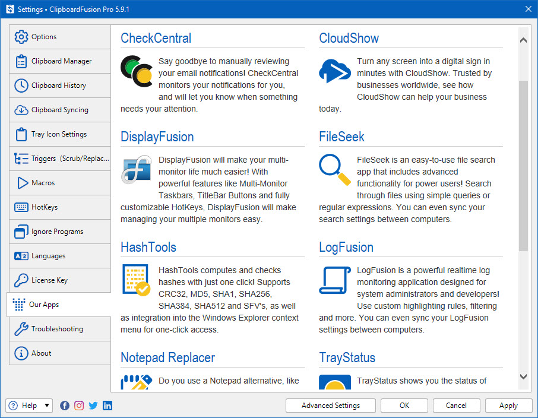The height and width of the screenshot is (418, 538).
Task: Open the HashTools heading link
Action: coord(148,248)
